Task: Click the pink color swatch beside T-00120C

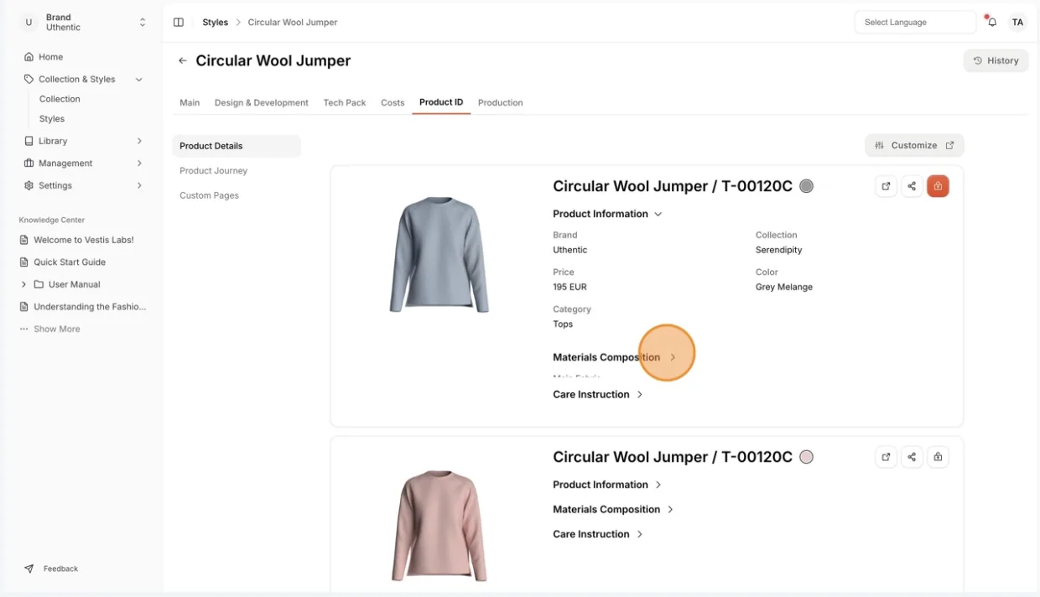Action: click(806, 457)
